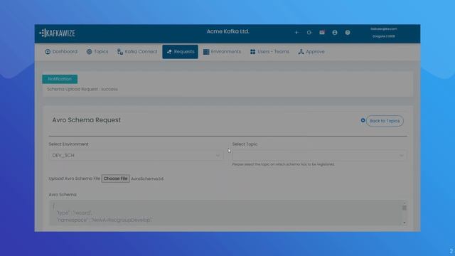Screen dimensions: 455x256
Task: Click the Back to Topics button
Action: [x=385, y=121]
